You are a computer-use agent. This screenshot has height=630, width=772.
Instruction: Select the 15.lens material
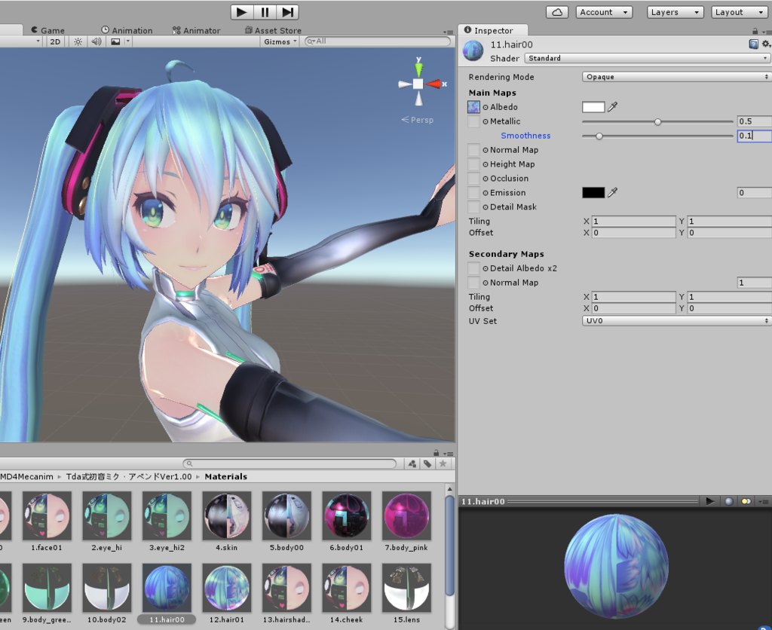coord(406,594)
